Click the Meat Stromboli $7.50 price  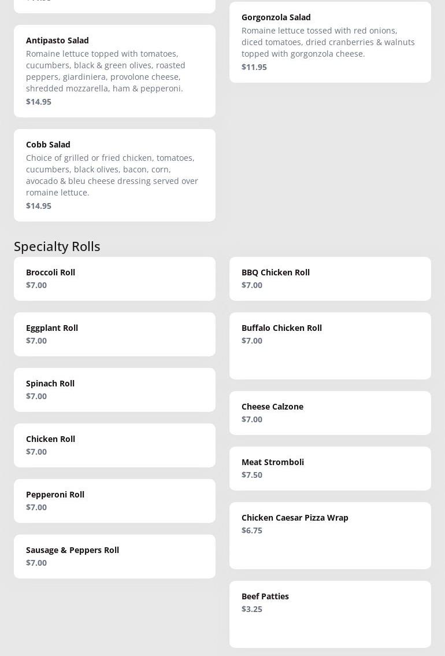(252, 475)
